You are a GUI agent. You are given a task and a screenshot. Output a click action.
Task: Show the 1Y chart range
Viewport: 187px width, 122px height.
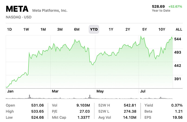point(111,29)
